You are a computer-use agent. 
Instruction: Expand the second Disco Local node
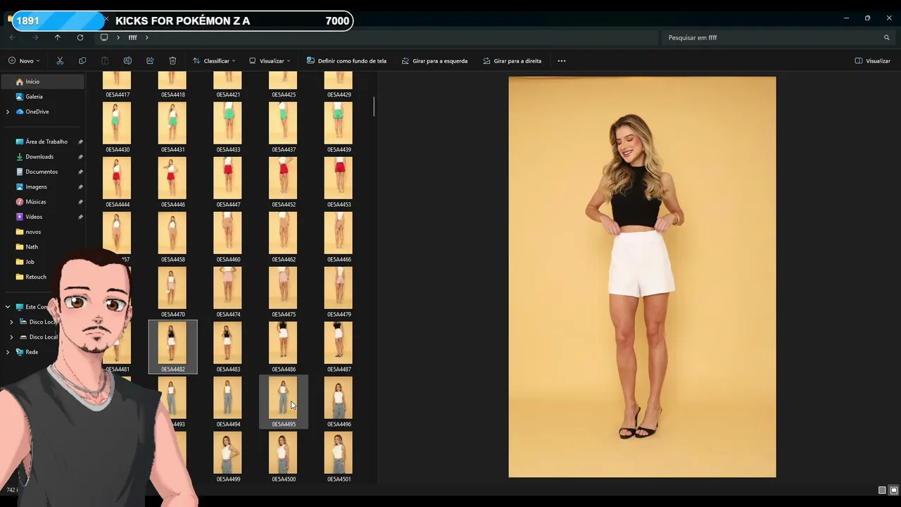click(11, 337)
